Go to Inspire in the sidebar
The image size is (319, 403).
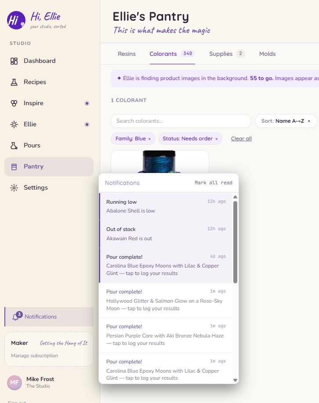pos(49,103)
